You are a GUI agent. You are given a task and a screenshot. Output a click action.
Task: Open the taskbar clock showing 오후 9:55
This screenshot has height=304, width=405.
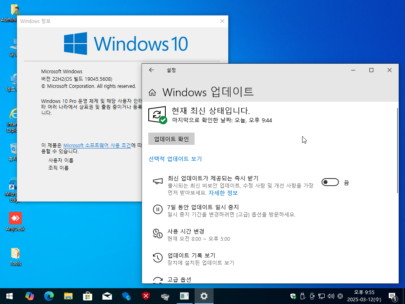(364, 296)
